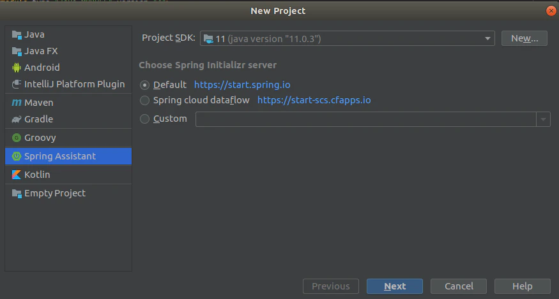The image size is (559, 299).
Task: Choose Java FX project type label
Action: tap(41, 51)
